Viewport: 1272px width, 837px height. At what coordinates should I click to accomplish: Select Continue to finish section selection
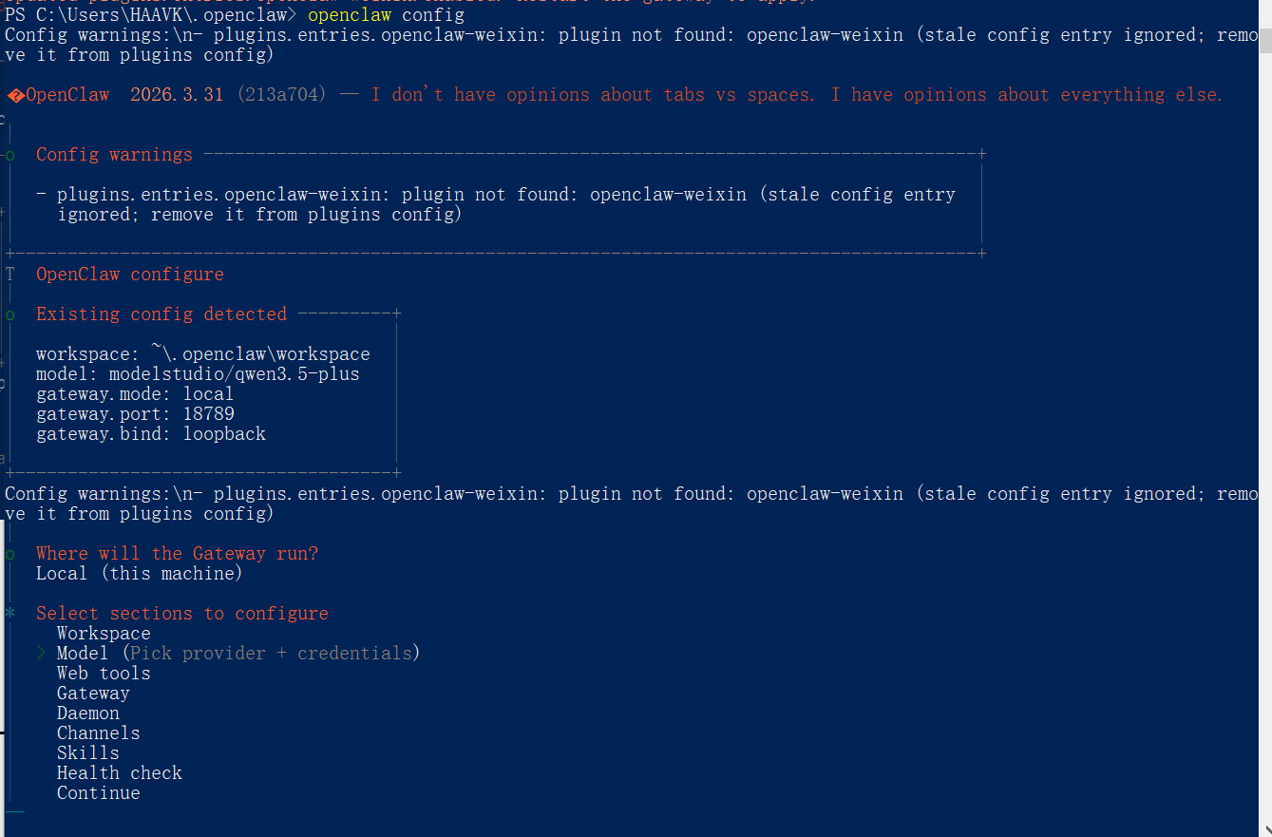(99, 793)
